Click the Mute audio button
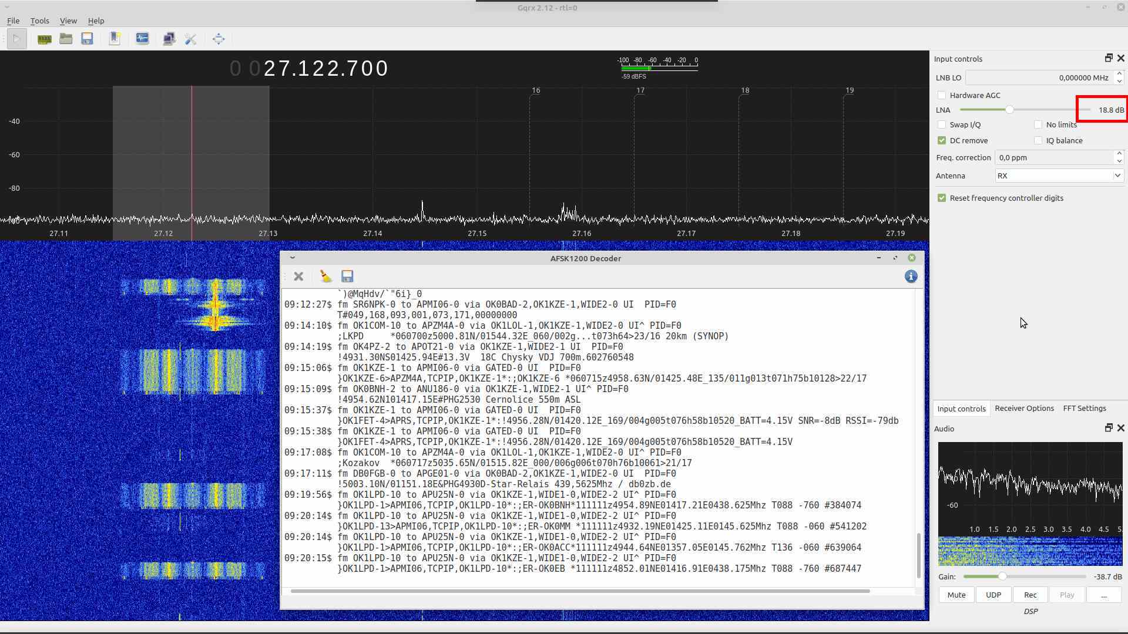 point(956,595)
